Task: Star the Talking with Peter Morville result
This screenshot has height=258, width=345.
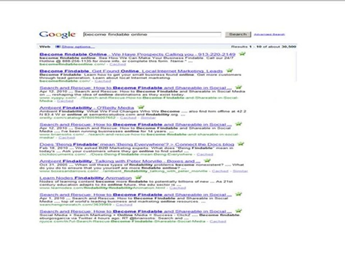Action: 207,161
